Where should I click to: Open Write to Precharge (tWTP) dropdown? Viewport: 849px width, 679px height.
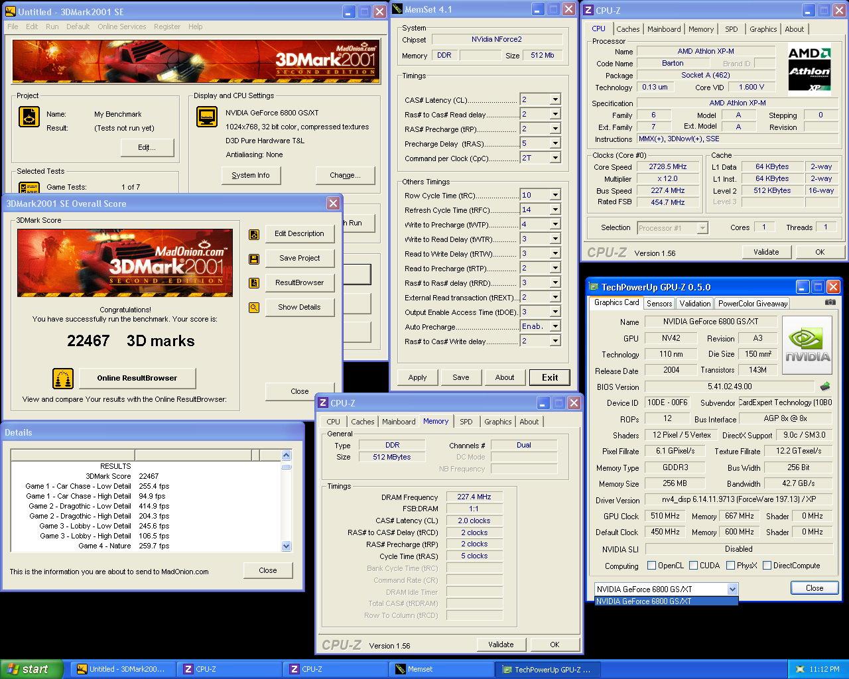555,224
